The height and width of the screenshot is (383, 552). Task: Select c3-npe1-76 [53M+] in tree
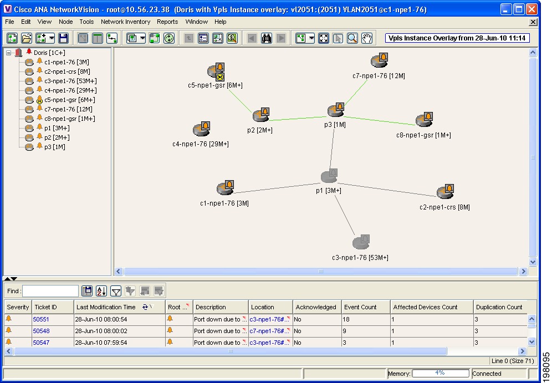[x=70, y=81]
